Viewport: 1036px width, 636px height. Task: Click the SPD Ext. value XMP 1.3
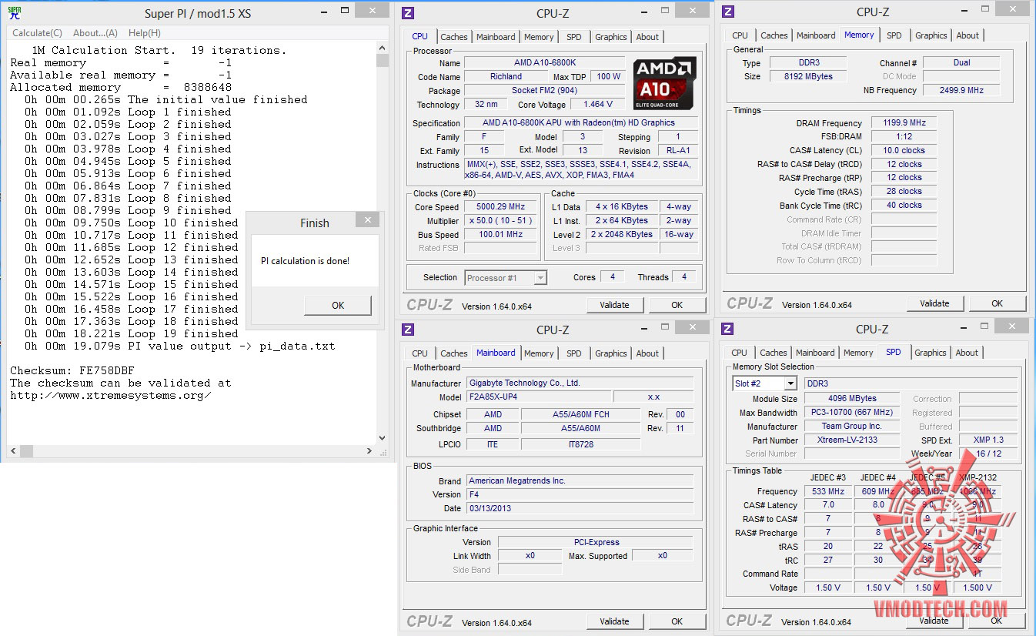pos(988,440)
